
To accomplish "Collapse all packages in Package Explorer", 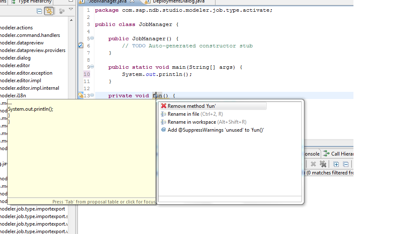I will [39, 11].
